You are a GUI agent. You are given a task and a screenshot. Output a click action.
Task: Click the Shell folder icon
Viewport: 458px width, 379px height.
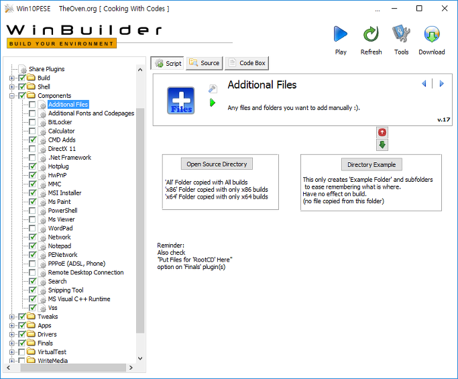tap(32, 87)
